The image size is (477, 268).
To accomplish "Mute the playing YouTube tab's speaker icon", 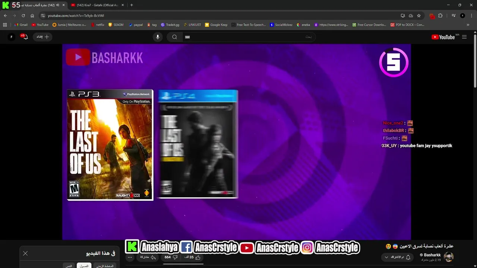I will pyautogui.click(x=58, y=5).
